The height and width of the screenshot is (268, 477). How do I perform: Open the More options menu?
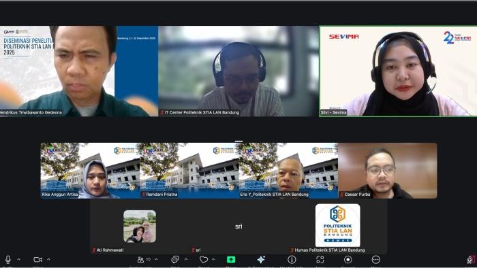(x=376, y=260)
